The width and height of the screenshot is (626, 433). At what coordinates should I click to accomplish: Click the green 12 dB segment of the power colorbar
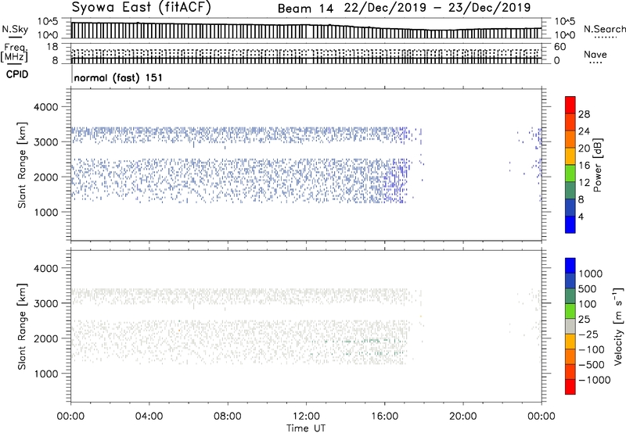tap(570, 174)
